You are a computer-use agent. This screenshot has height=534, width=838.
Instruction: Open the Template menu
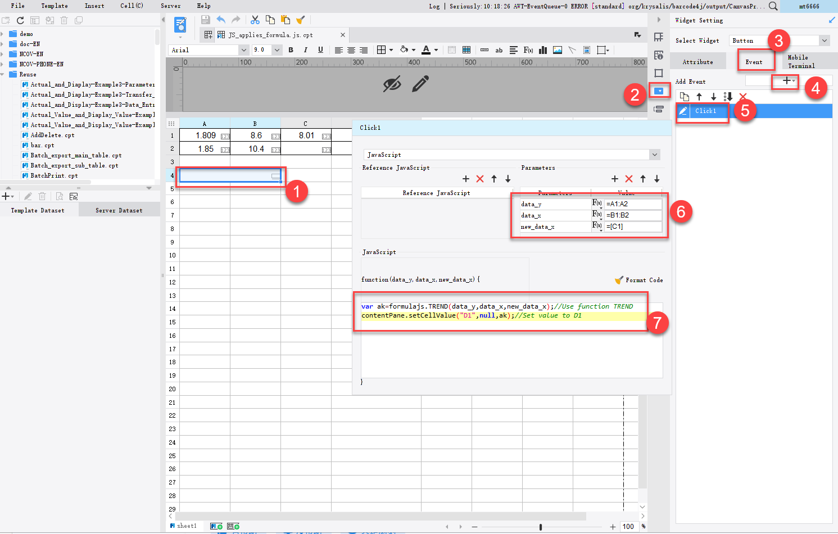55,6
